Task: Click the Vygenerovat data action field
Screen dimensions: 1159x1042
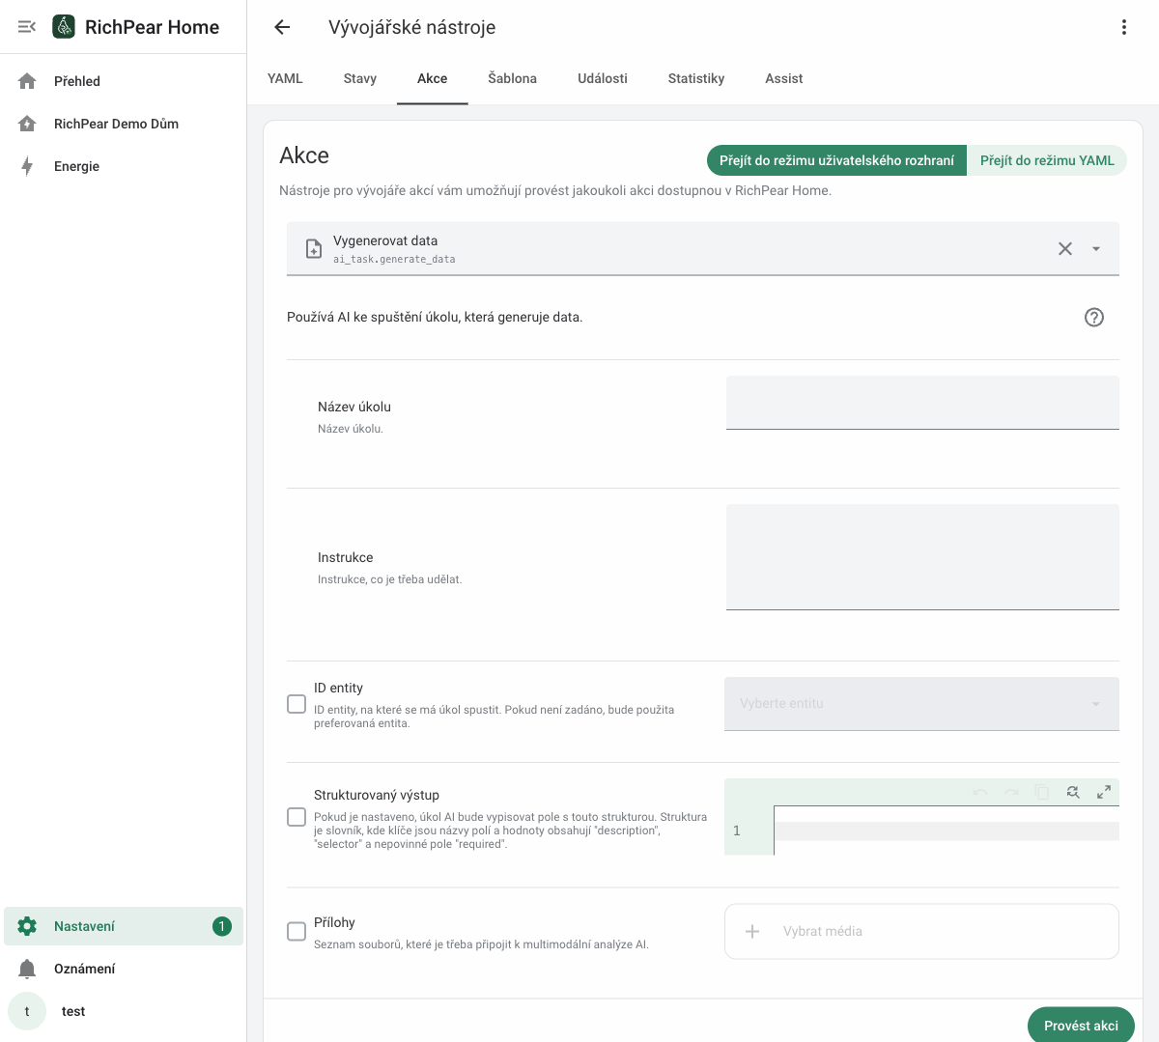Action: click(x=703, y=248)
